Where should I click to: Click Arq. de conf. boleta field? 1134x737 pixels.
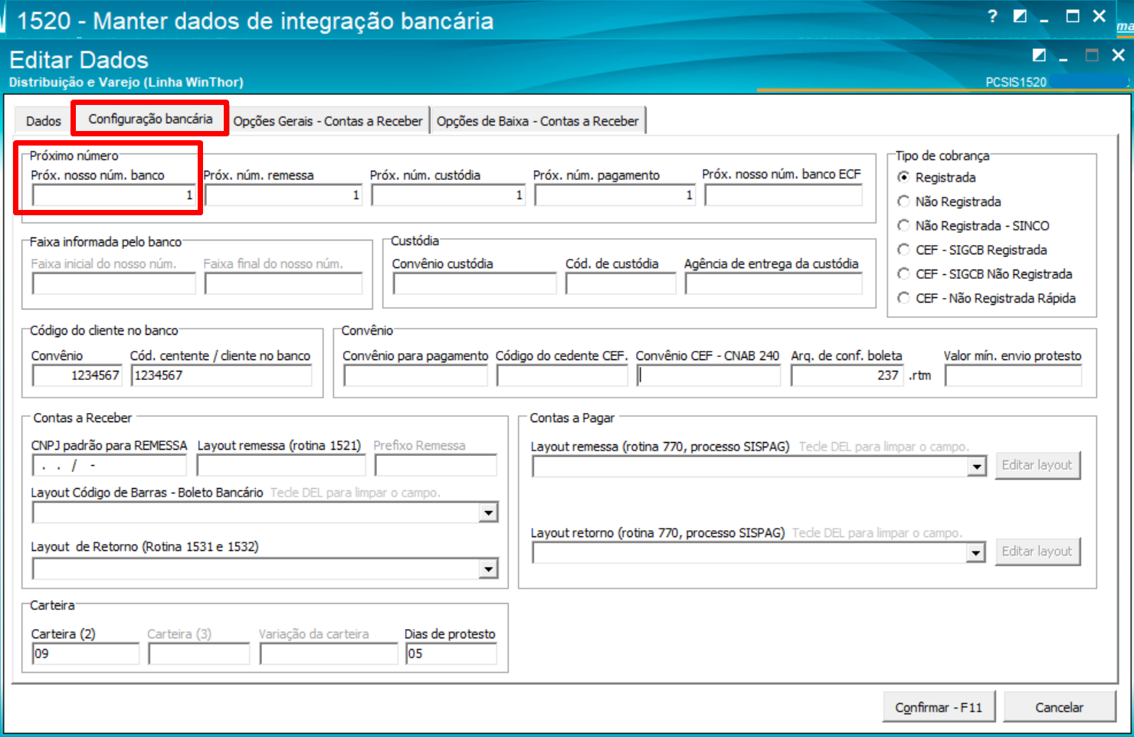(847, 375)
